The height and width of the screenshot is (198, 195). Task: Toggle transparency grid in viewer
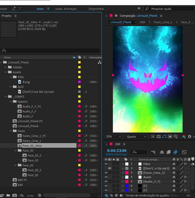[x=159, y=136]
